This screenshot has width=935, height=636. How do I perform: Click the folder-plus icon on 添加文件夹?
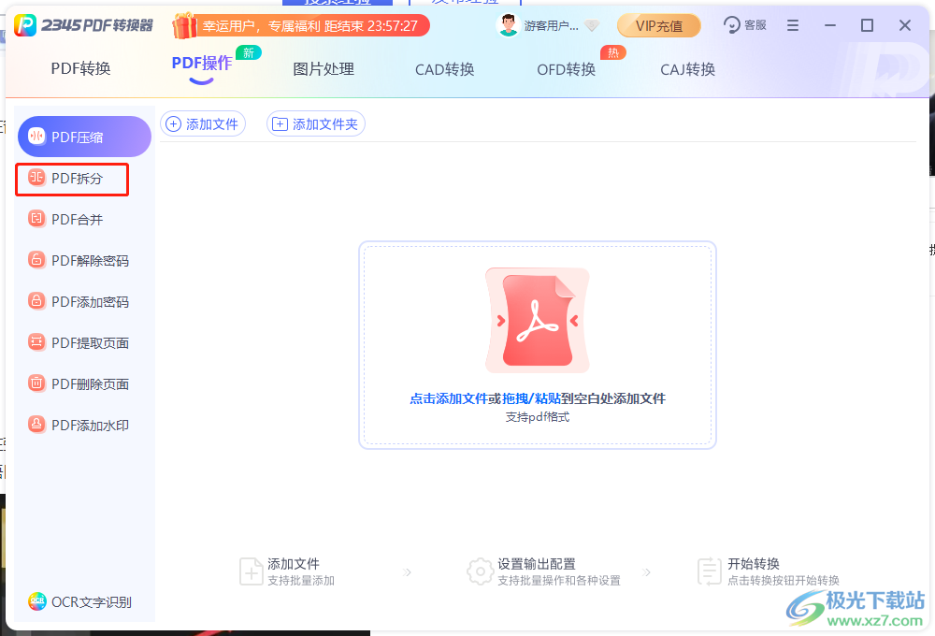(x=280, y=124)
